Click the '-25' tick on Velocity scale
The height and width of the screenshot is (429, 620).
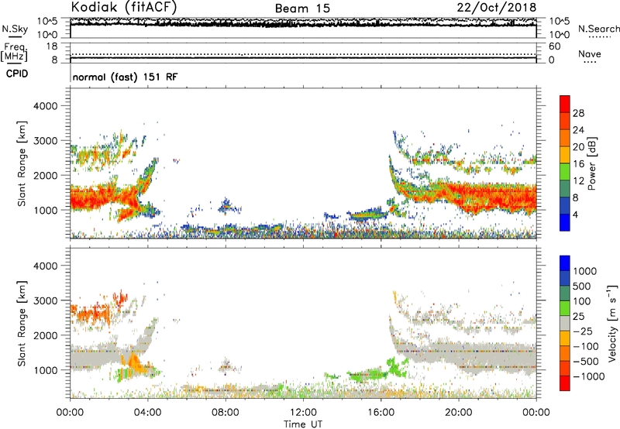click(x=583, y=331)
